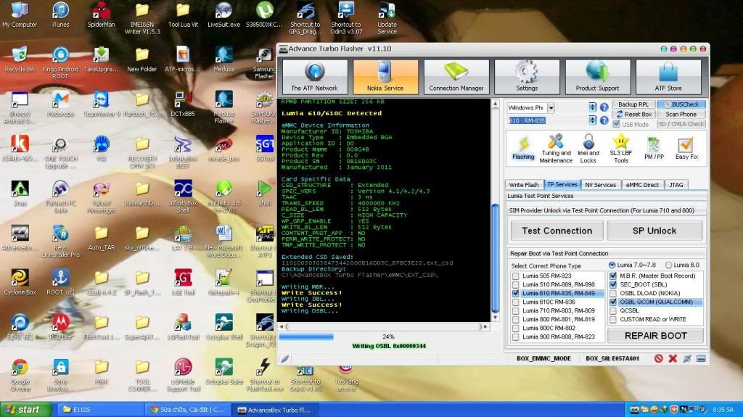The width and height of the screenshot is (743, 417).
Task: Check Lumia 505 RM-923 phone type
Action: (x=516, y=276)
